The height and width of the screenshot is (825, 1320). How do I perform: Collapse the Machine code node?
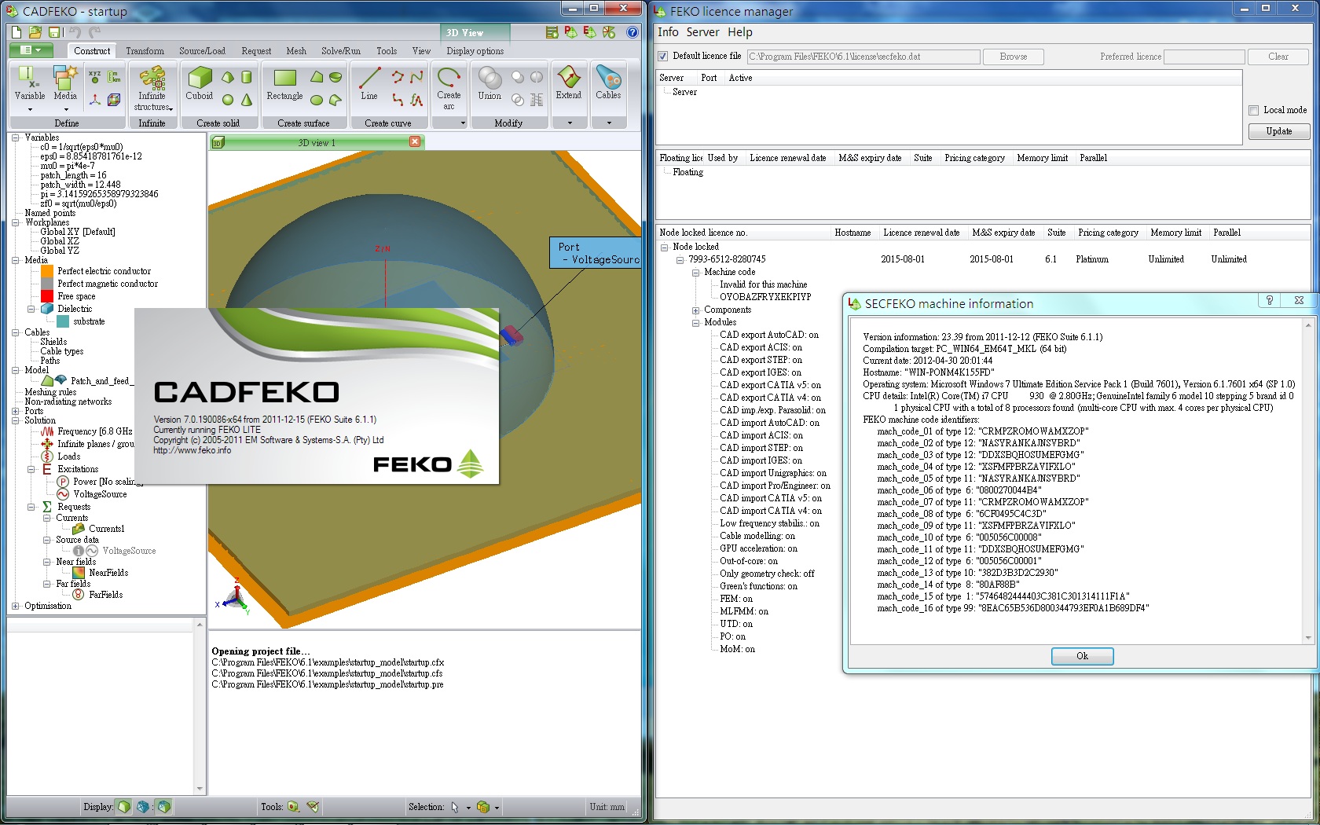click(695, 272)
